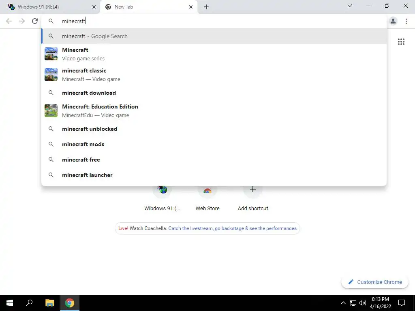Click the Chrome taskbar icon

pyautogui.click(x=70, y=303)
